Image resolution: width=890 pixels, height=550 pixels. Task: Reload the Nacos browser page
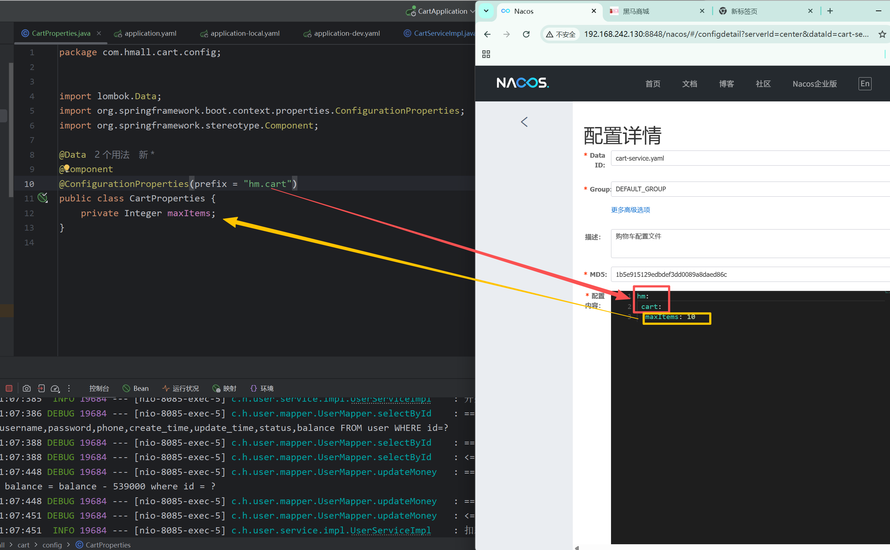[x=526, y=34]
